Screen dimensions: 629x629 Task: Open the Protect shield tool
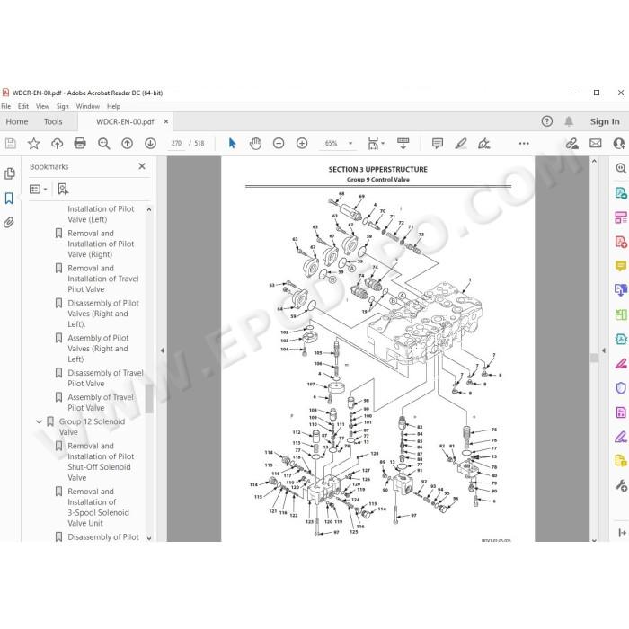click(621, 388)
